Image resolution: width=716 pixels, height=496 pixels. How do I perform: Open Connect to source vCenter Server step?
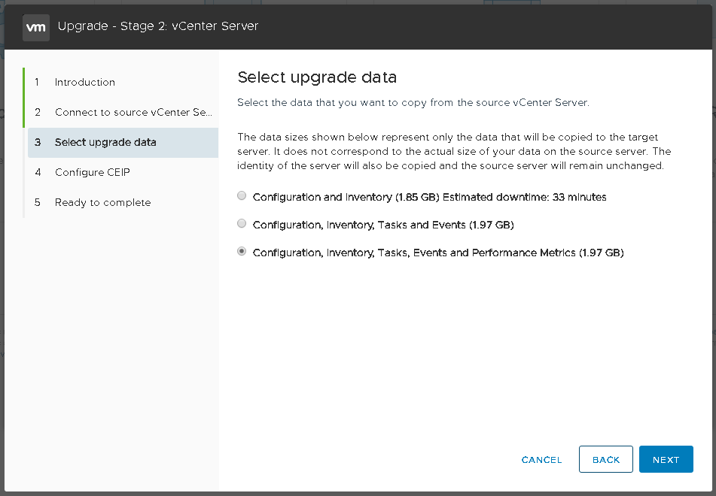[x=133, y=112]
